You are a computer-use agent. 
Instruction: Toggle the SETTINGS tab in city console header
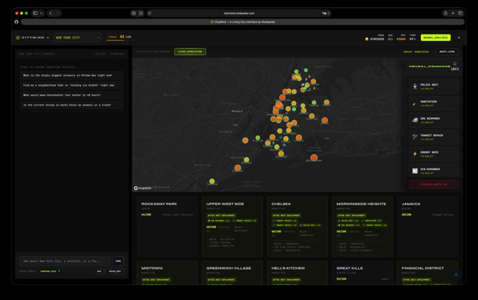(x=100, y=54)
